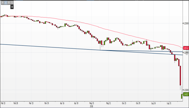Click the 0.20000 price axis label
This screenshot has width=189, height=108.
click(x=186, y=53)
